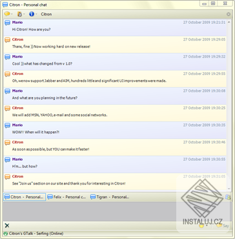The image size is (235, 239).
Task: Click the blue icon by 'planning in the future' message
Action: (x=8, y=91)
